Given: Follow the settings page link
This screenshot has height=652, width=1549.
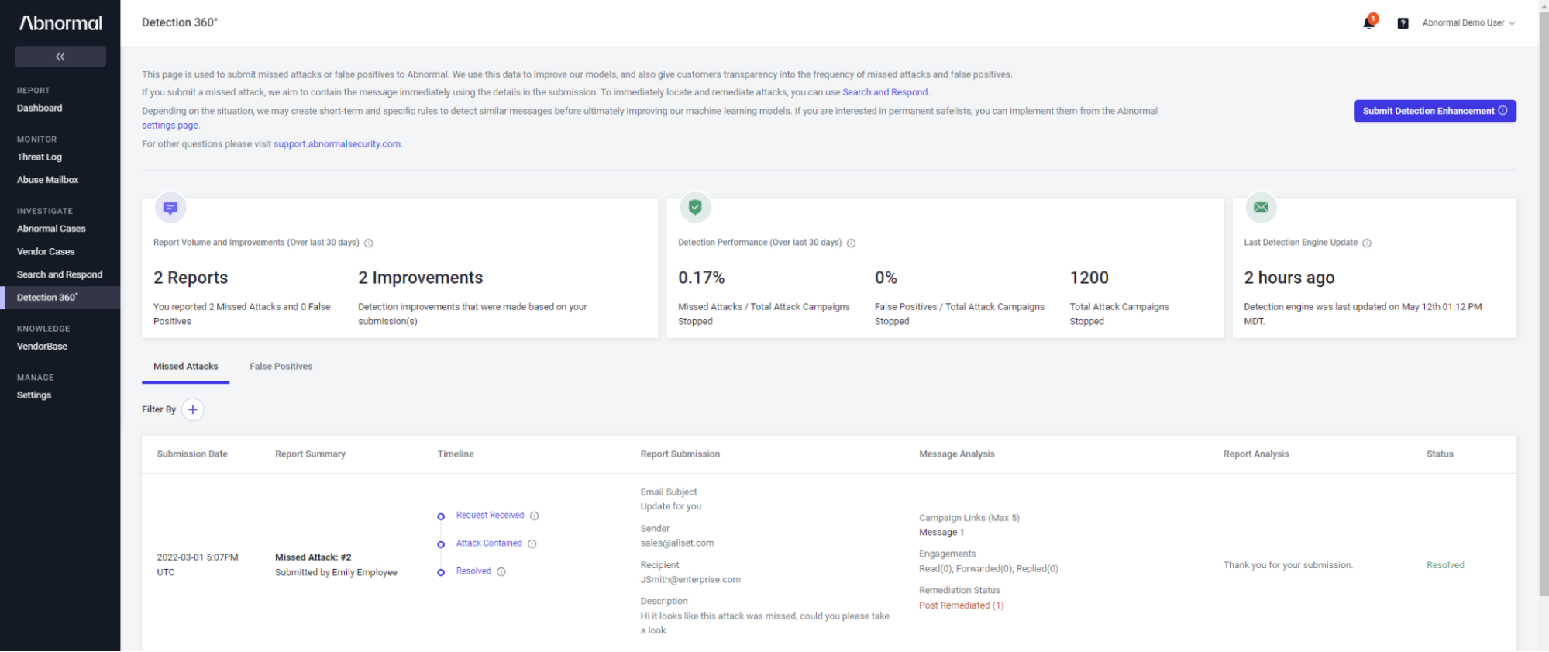Looking at the screenshot, I should click(170, 126).
